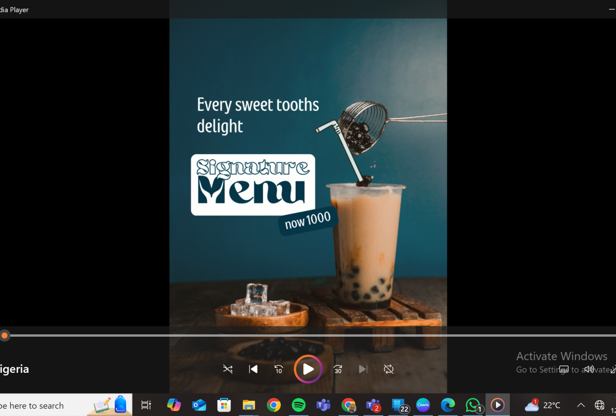616x416 pixels.
Task: Open the first Google Chrome taskbar icon
Action: tap(273, 405)
